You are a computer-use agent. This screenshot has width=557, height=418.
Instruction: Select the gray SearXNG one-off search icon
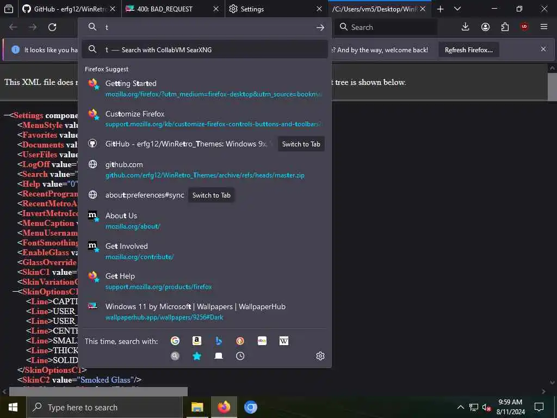pos(175,356)
